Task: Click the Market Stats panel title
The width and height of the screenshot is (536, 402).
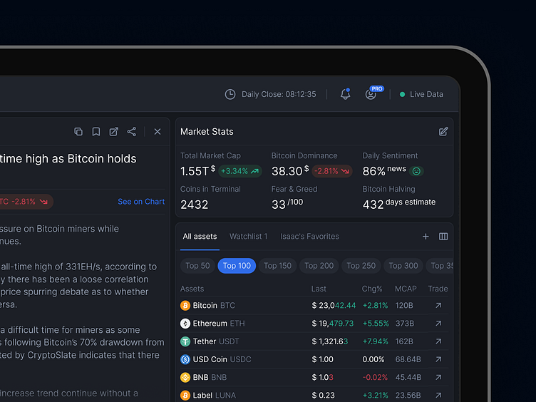Action: tap(207, 132)
